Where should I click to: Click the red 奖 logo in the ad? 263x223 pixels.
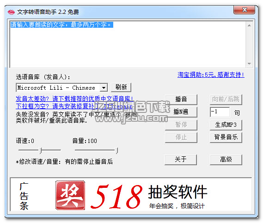click(70, 195)
